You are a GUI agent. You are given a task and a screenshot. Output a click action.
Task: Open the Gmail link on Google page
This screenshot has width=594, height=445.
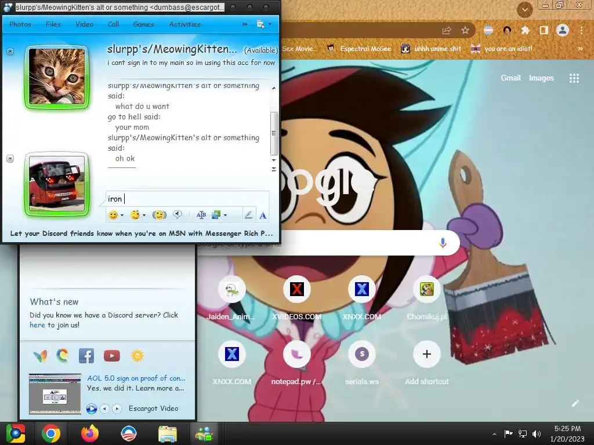point(510,78)
